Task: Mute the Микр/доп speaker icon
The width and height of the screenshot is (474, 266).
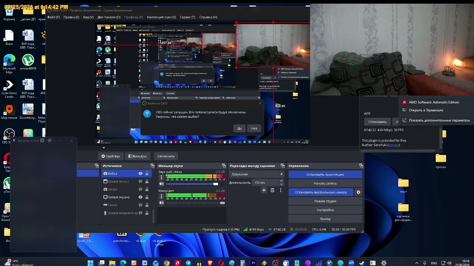Action: (x=161, y=203)
